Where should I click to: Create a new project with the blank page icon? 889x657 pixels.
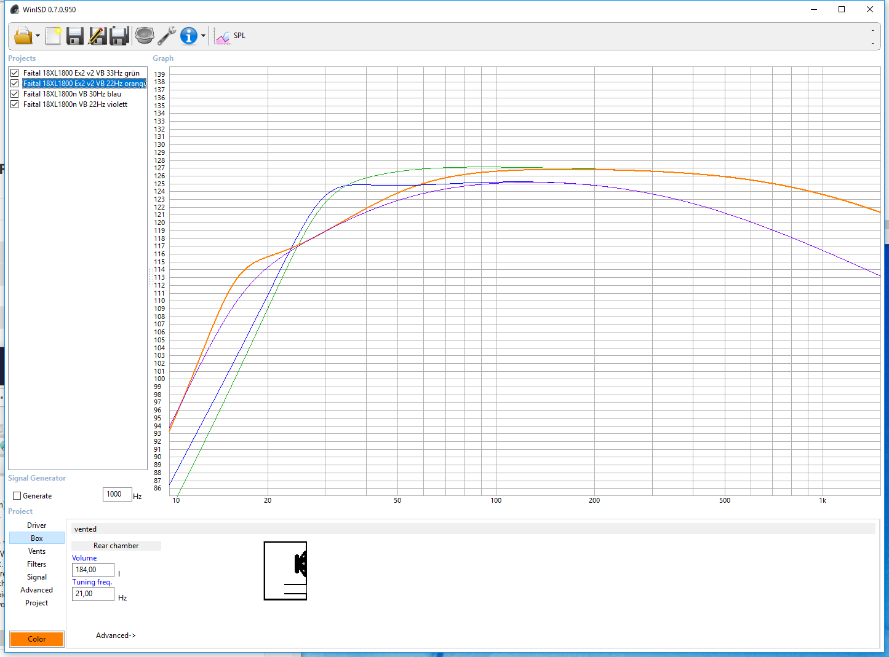pyautogui.click(x=54, y=36)
